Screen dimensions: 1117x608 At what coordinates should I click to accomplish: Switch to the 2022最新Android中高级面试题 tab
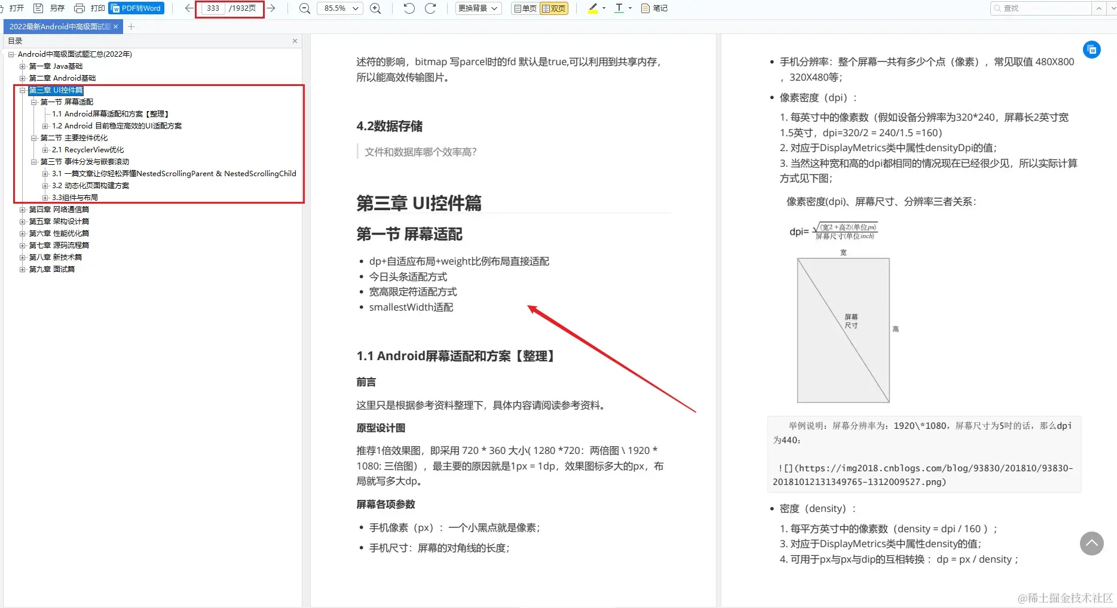(x=59, y=26)
